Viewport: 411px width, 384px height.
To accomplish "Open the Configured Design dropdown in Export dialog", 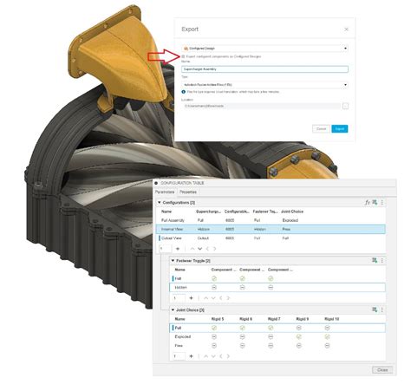I will point(264,49).
